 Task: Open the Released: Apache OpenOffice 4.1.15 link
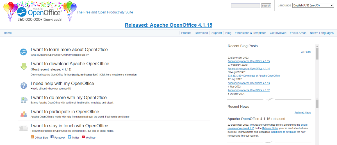pos(168,25)
